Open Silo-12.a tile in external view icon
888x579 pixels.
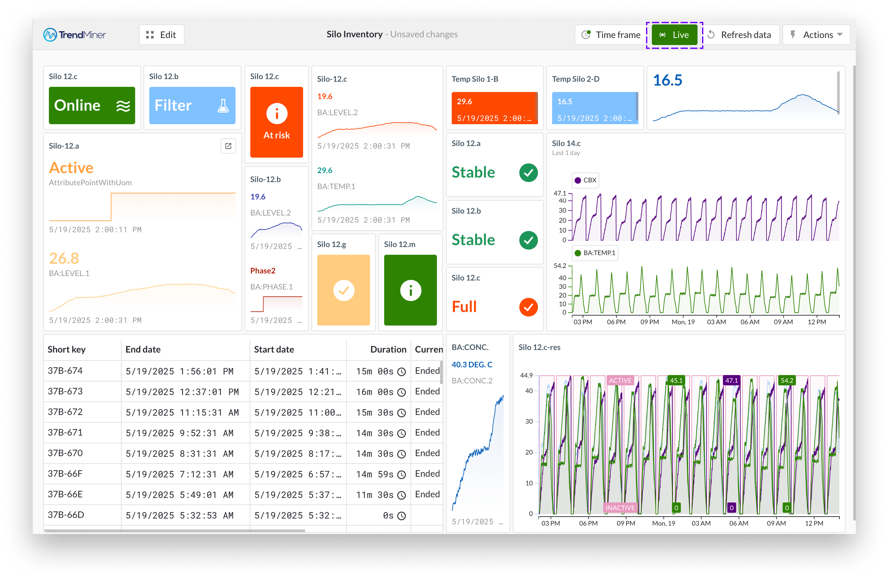click(228, 146)
